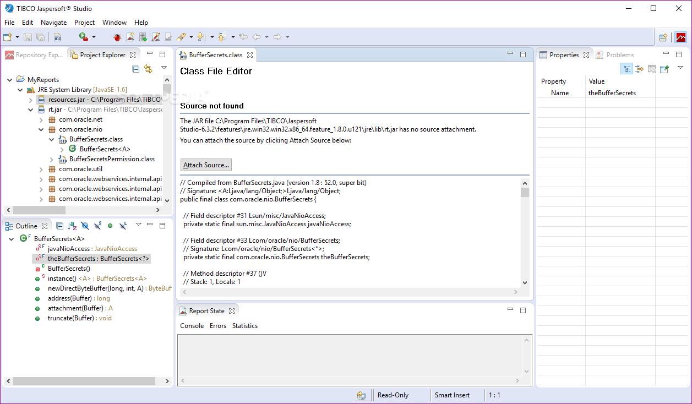Toggle Show Categories in Properties view

pos(627,69)
